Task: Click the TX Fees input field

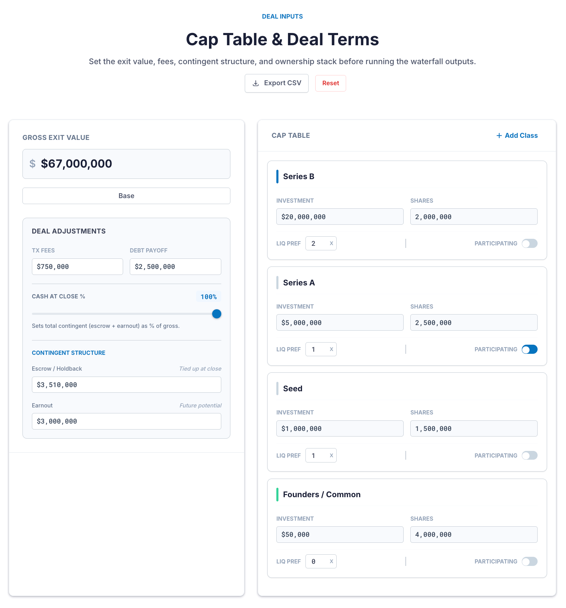Action: point(77,267)
